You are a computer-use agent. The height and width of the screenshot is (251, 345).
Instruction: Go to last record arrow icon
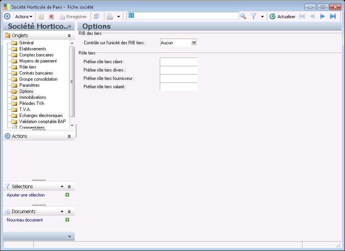point(333,16)
